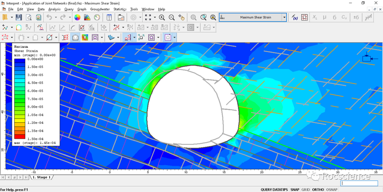Click the user-defined data f(x) icon
Viewport: 383px width, 192px height.
pyautogui.click(x=295, y=17)
